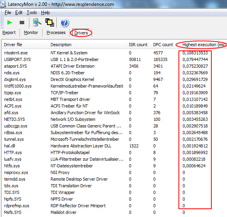Image resolution: width=227 pixels, height=217 pixels.
Task: Switch to the Report tab
Action: 9,32
